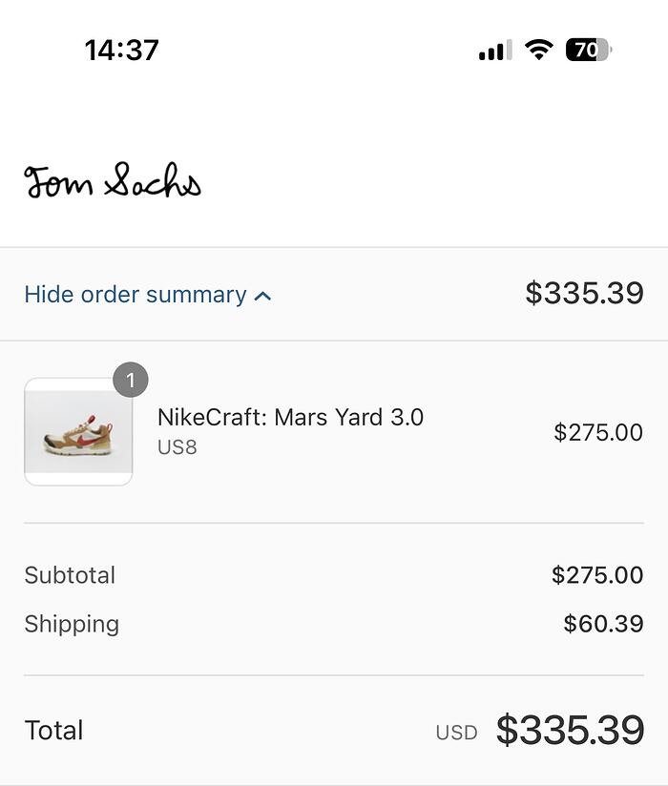
Task: Tap the quantity badge showing 1
Action: point(131,381)
